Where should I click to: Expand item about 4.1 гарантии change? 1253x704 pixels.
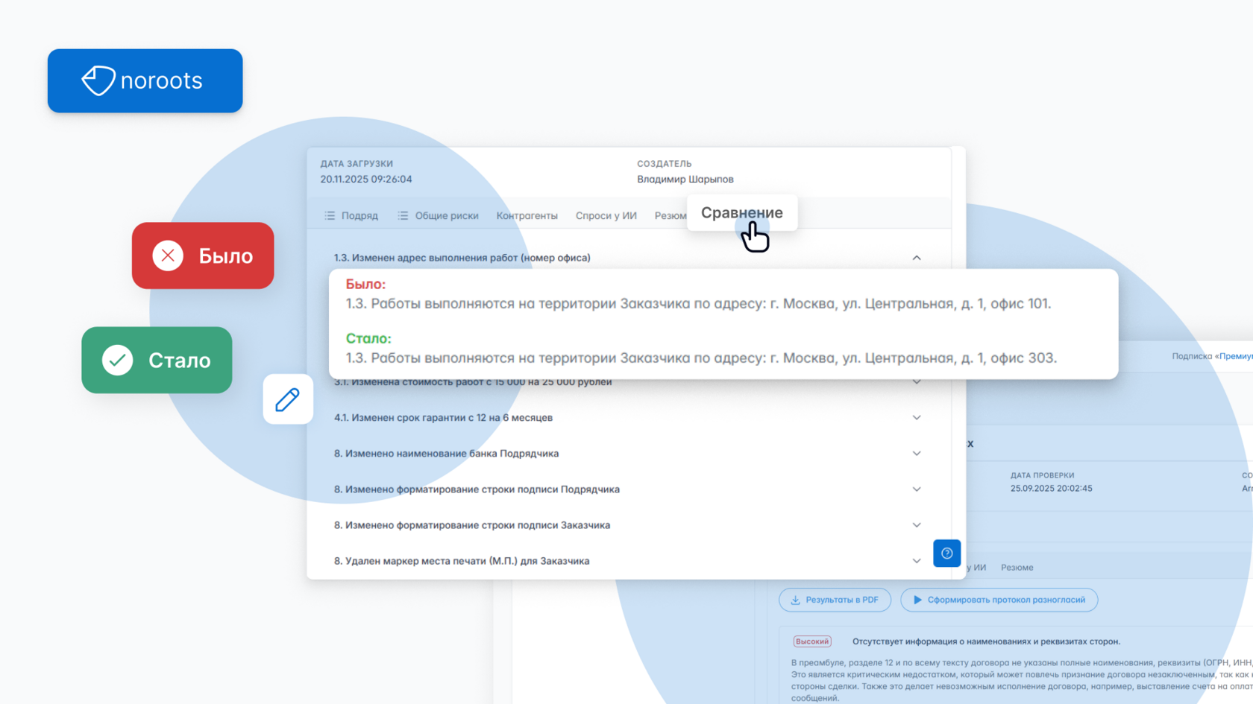coord(917,418)
